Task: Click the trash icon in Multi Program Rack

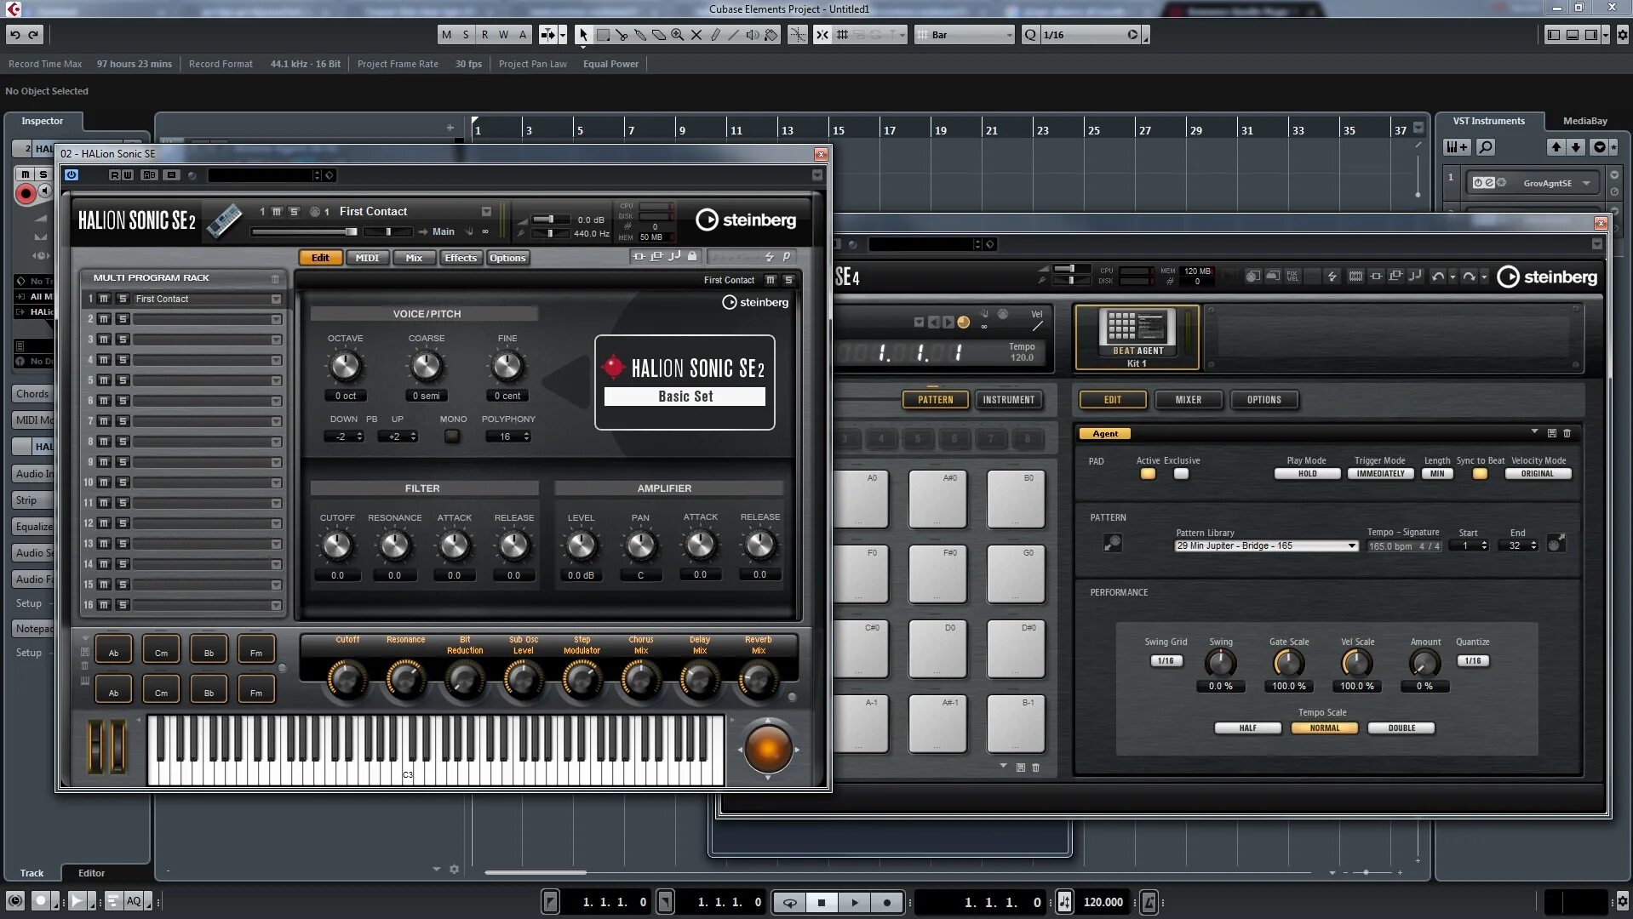Action: click(x=275, y=278)
